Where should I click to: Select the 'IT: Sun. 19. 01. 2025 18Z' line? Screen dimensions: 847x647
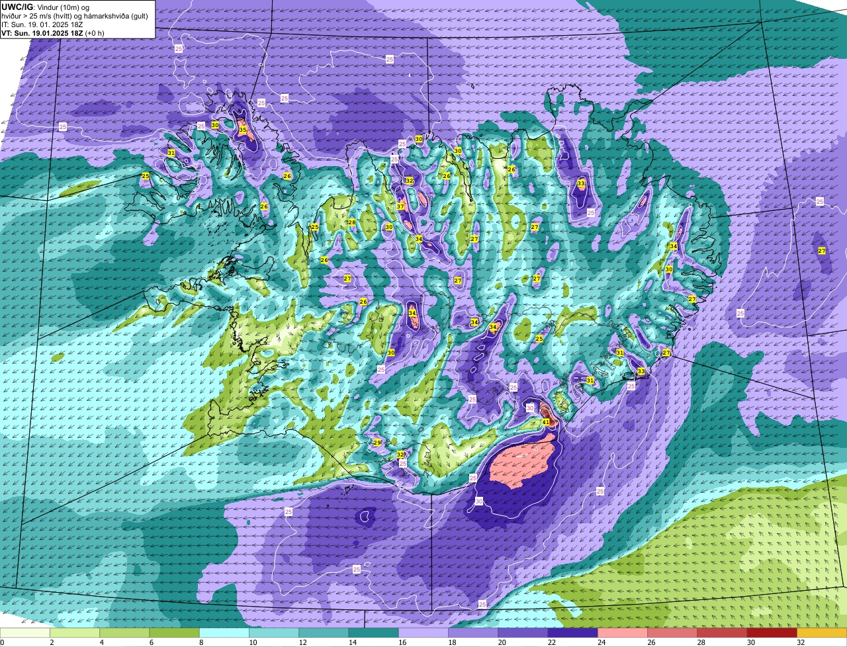point(42,24)
